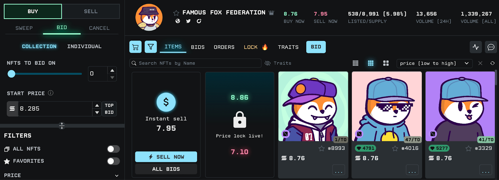Favorite the Famous Fox Federation collection star
Image resolution: width=499 pixels, height=180 pixels.
[176, 13]
